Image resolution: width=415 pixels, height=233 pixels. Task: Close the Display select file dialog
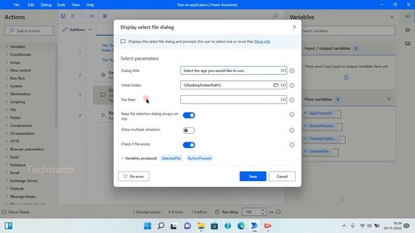tap(294, 27)
